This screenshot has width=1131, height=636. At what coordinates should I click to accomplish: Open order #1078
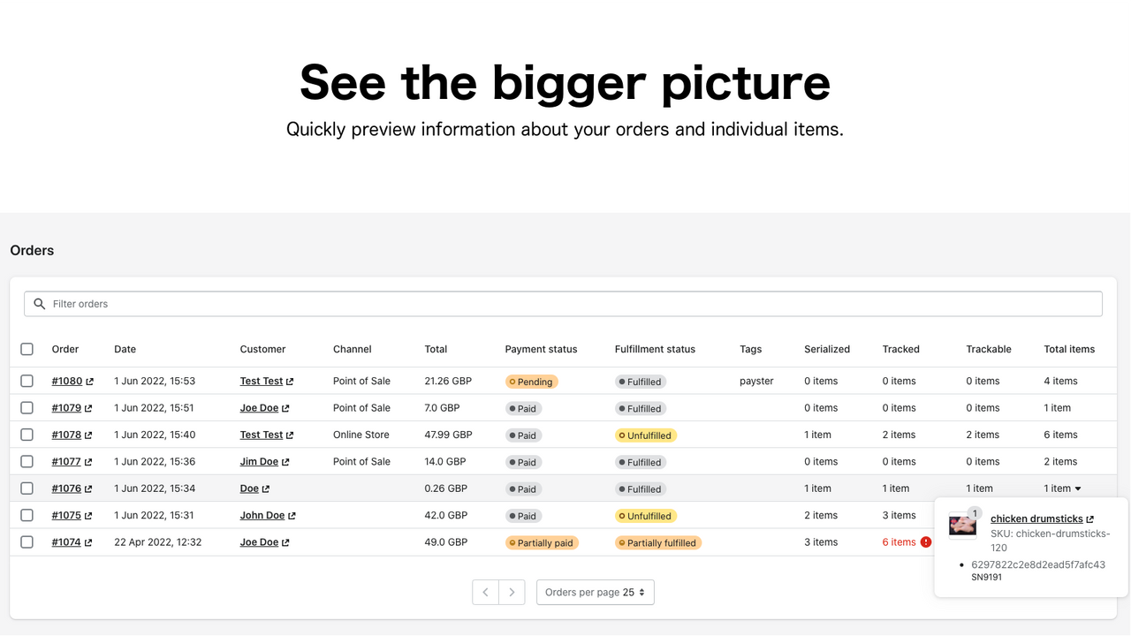point(66,435)
